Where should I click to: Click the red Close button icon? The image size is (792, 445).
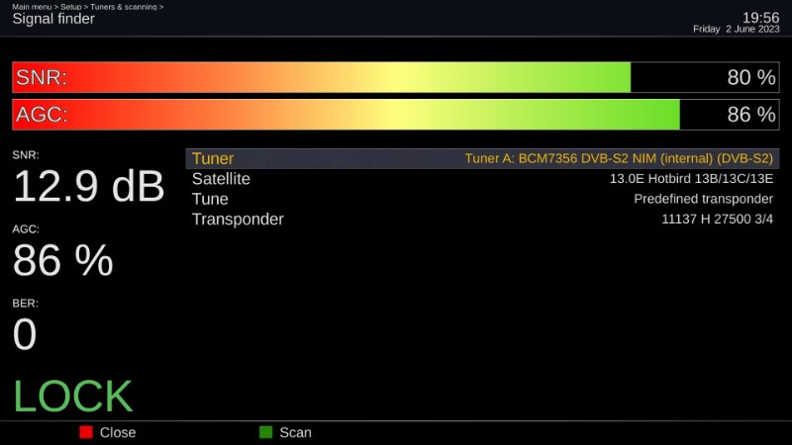coord(86,432)
